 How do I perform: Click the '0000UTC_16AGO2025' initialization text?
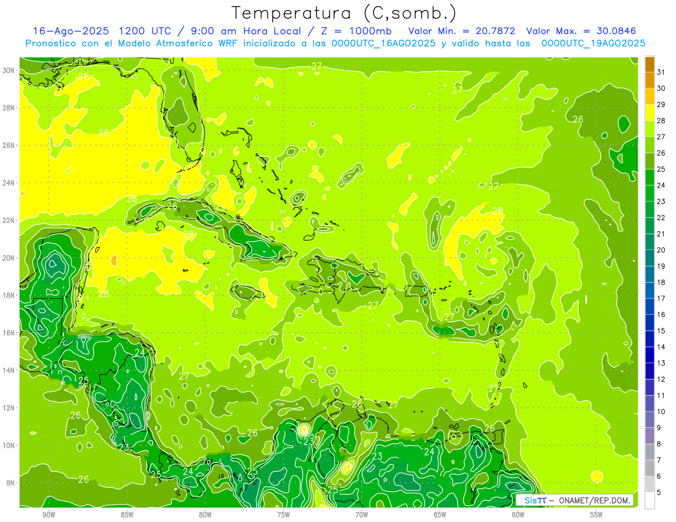[383, 43]
